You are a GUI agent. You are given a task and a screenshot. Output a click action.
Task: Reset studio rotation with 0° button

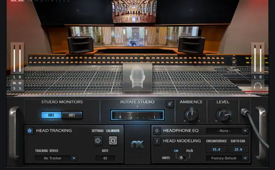point(170,104)
